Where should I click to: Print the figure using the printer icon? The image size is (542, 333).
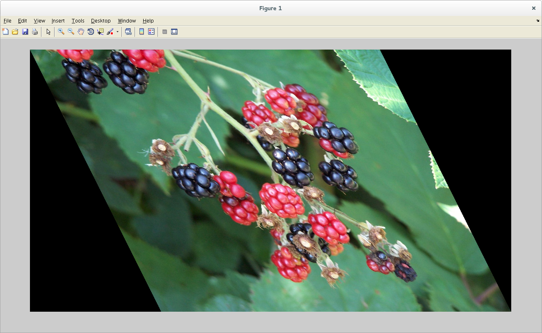click(x=35, y=32)
